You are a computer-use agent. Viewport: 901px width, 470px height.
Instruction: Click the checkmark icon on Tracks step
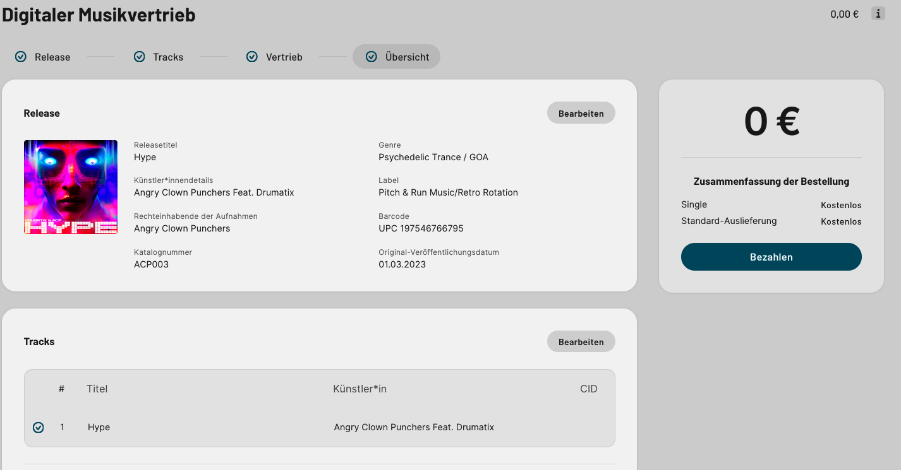[140, 57]
